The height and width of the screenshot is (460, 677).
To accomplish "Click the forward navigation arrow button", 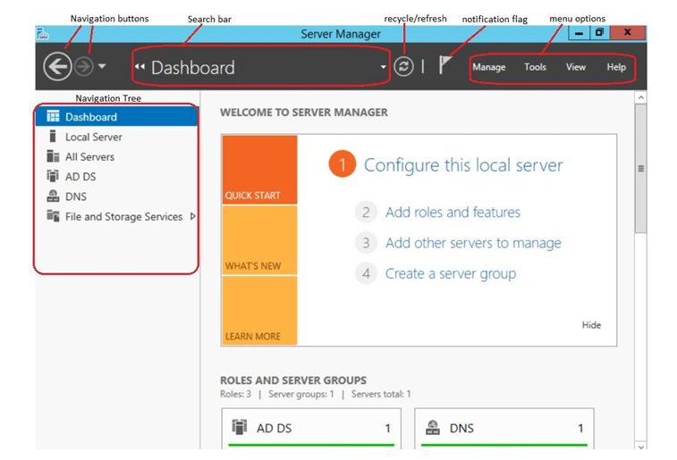I will [83, 66].
